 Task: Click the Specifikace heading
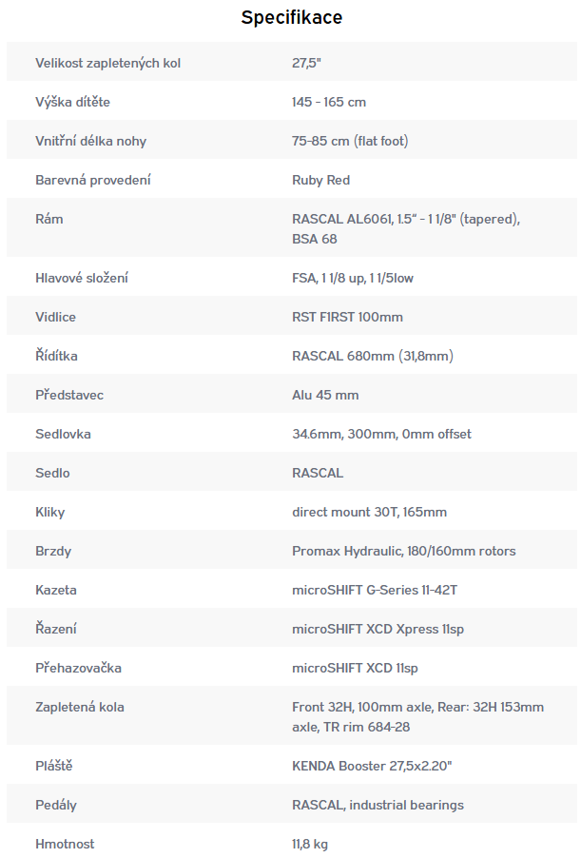coord(291,17)
